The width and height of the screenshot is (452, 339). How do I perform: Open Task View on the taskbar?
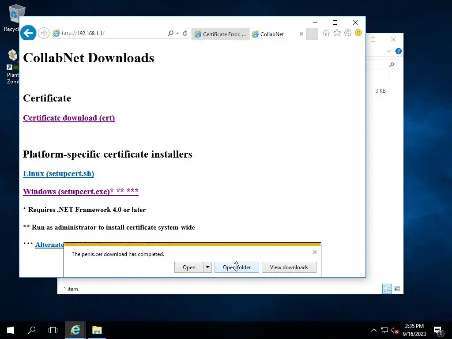tap(53, 330)
